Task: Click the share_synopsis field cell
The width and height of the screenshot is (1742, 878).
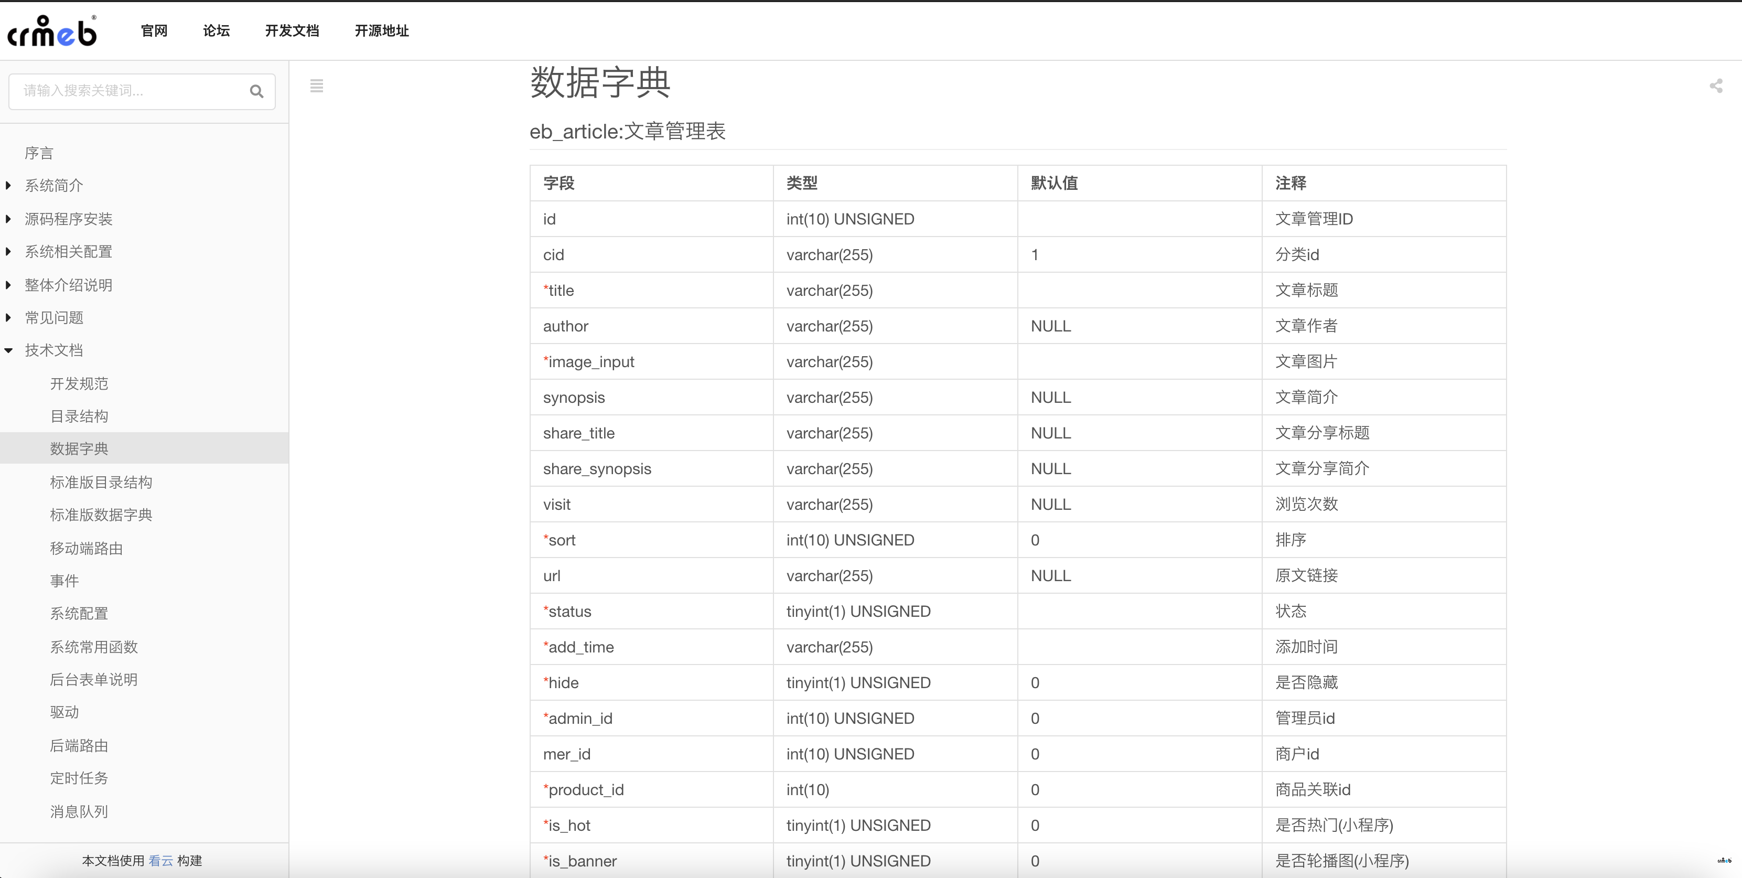Action: [651, 469]
